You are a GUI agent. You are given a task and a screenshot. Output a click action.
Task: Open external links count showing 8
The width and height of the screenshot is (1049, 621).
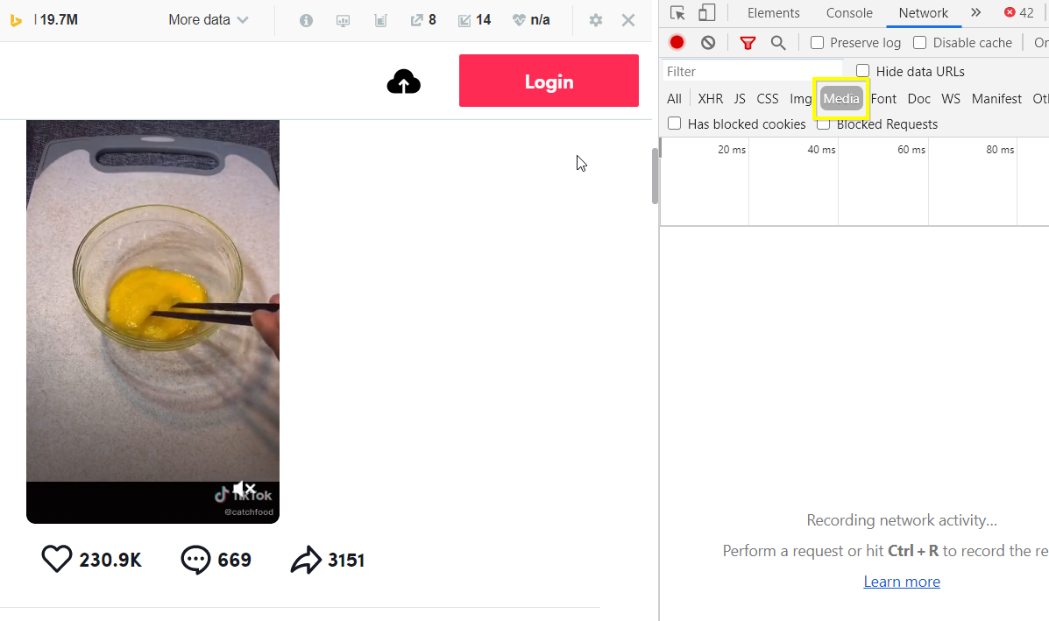pyautogui.click(x=423, y=20)
